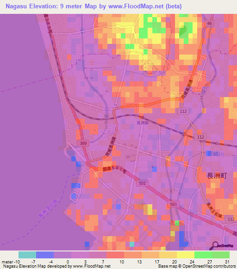Select the salmon 7 meter legend swatch
This screenshot has height=269, width=237.
(115, 255)
